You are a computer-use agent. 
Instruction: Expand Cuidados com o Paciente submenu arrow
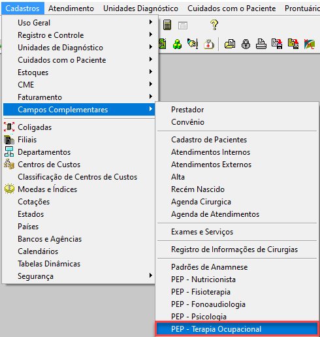tap(150, 59)
